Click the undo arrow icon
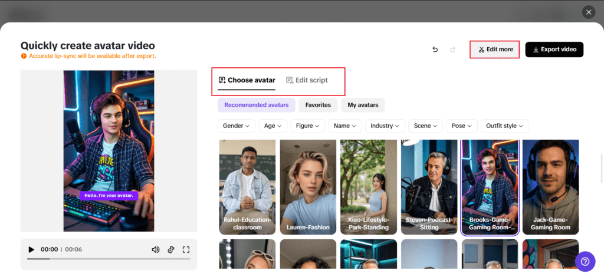Image resolution: width=604 pixels, height=280 pixels. [435, 50]
